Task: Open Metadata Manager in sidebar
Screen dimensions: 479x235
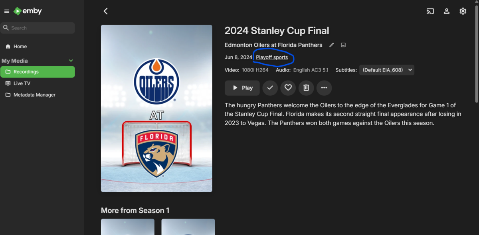Action: pos(34,95)
